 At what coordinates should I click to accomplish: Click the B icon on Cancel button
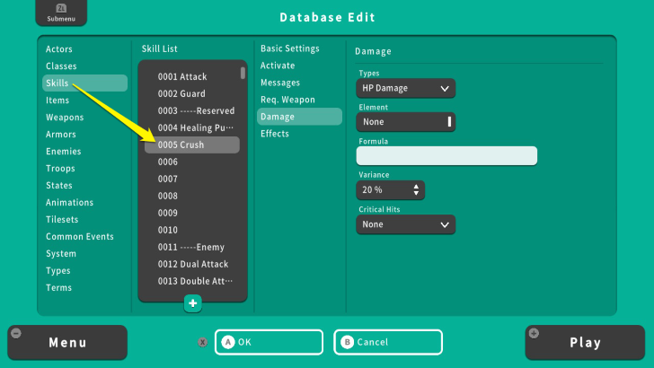[347, 342]
